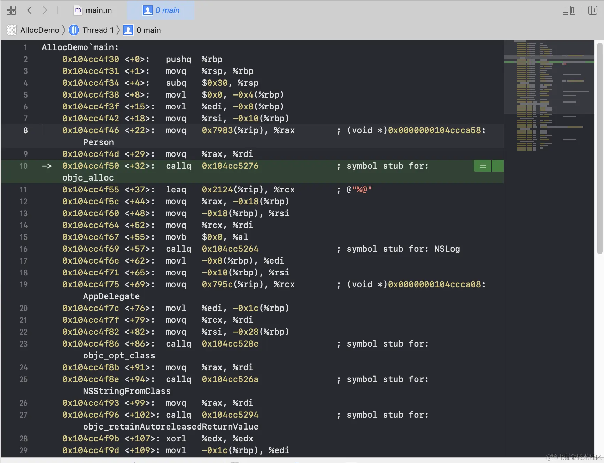Click the 'Person' class comment text
Viewport: 604px width, 463px height.
(x=99, y=142)
